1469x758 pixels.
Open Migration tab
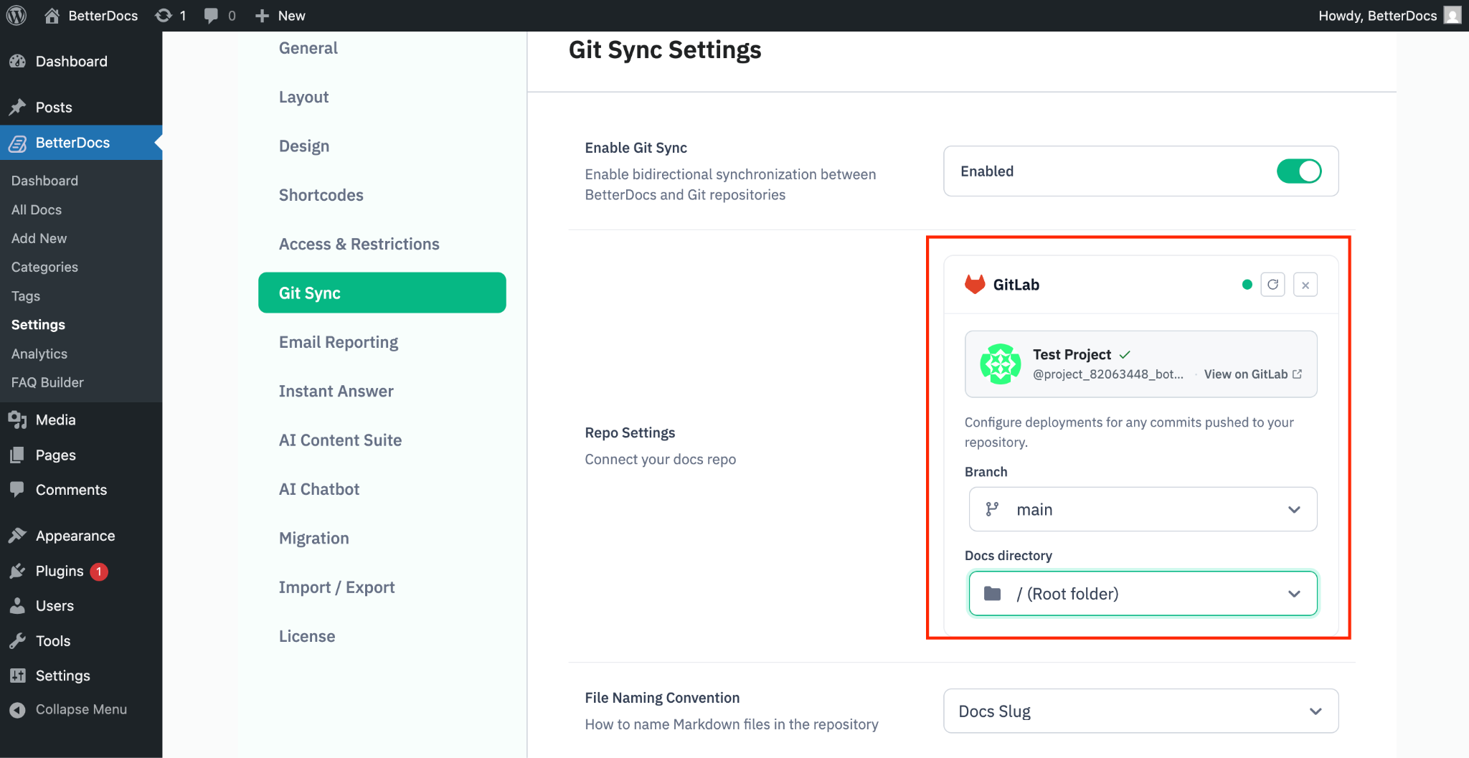point(313,538)
